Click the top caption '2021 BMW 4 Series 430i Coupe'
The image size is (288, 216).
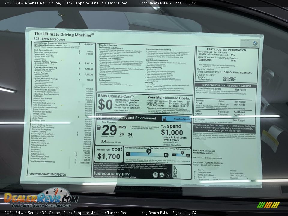click(32, 3)
